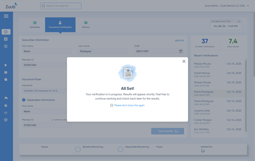The width and height of the screenshot is (255, 161).
Task: Close the All Set dialog
Action: [184, 61]
